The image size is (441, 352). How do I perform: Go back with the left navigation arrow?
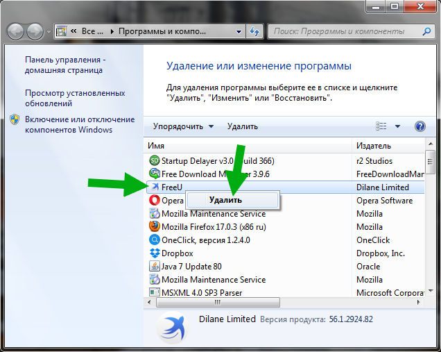coord(15,31)
